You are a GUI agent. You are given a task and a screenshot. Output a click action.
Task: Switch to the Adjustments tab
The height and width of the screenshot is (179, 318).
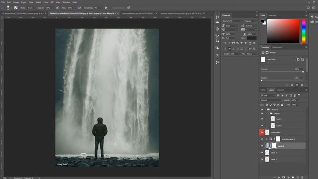pyautogui.click(x=277, y=47)
